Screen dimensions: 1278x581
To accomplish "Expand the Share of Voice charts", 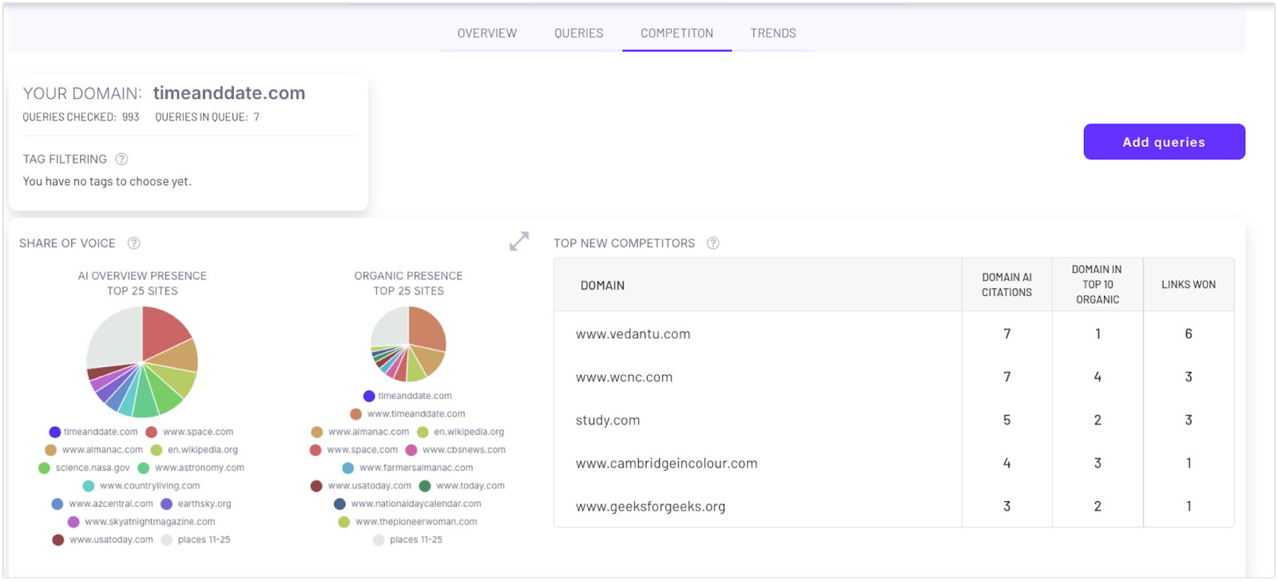I will click(x=519, y=241).
